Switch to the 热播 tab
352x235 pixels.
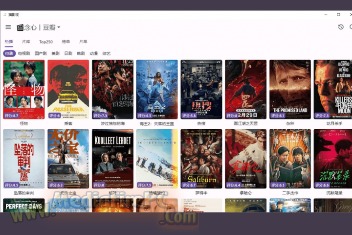[9, 42]
